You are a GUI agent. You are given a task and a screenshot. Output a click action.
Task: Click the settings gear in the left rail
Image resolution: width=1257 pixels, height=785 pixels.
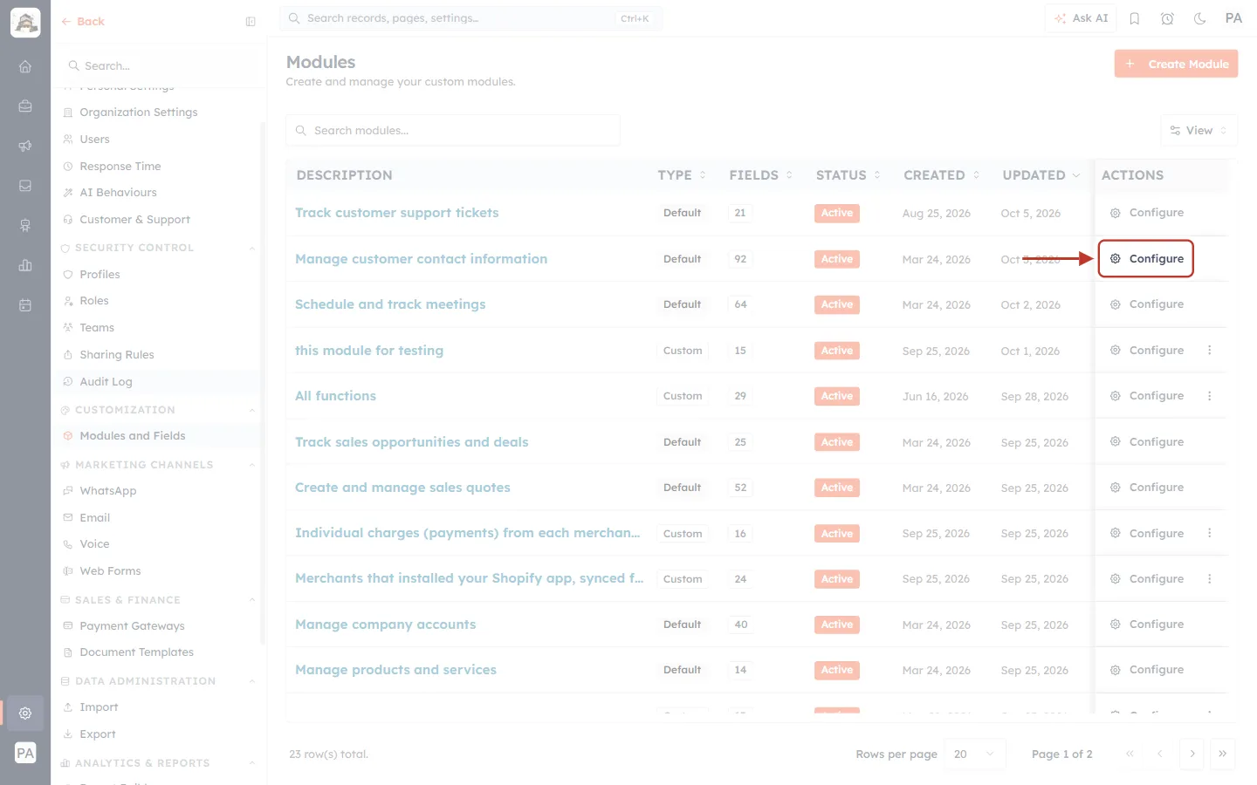(25, 713)
